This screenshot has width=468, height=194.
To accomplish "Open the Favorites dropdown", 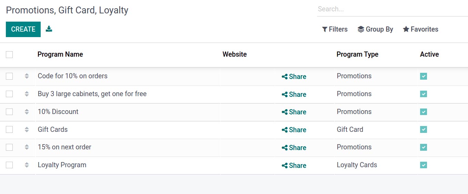I will tap(420, 29).
